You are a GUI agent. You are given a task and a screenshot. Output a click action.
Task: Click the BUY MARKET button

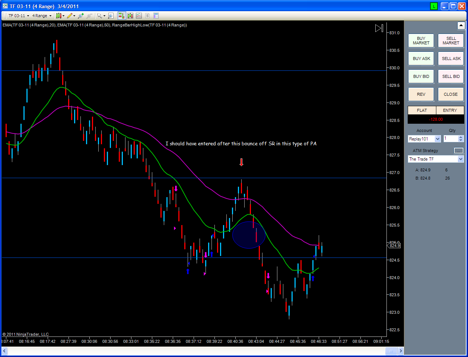pyautogui.click(x=421, y=41)
